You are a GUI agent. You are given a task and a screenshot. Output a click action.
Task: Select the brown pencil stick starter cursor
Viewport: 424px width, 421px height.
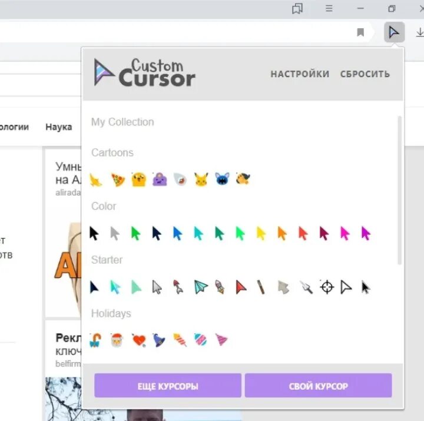261,287
